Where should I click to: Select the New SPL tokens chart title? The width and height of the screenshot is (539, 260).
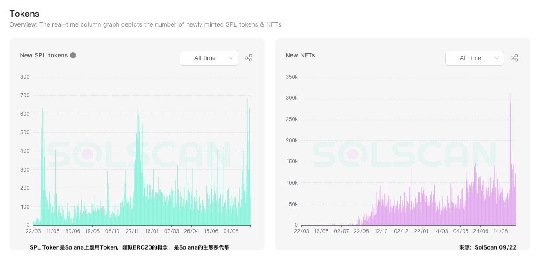click(x=44, y=55)
